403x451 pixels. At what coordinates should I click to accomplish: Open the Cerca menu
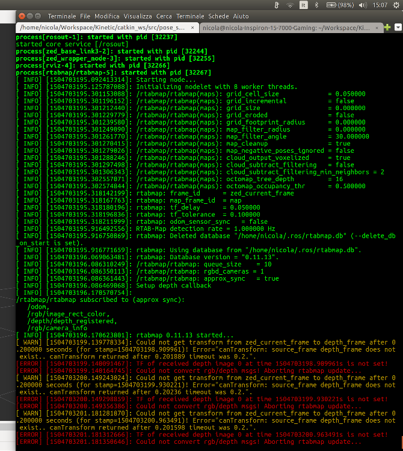pos(164,16)
